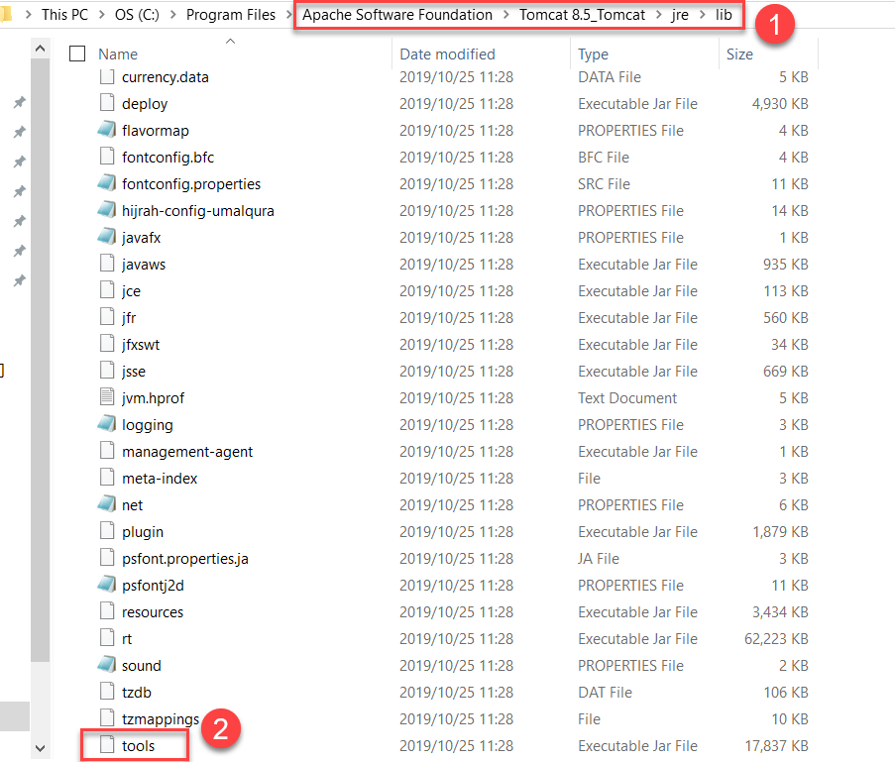Viewport: 895px width, 762px height.
Task: Expand the chevron after Program Files
Action: click(x=288, y=14)
